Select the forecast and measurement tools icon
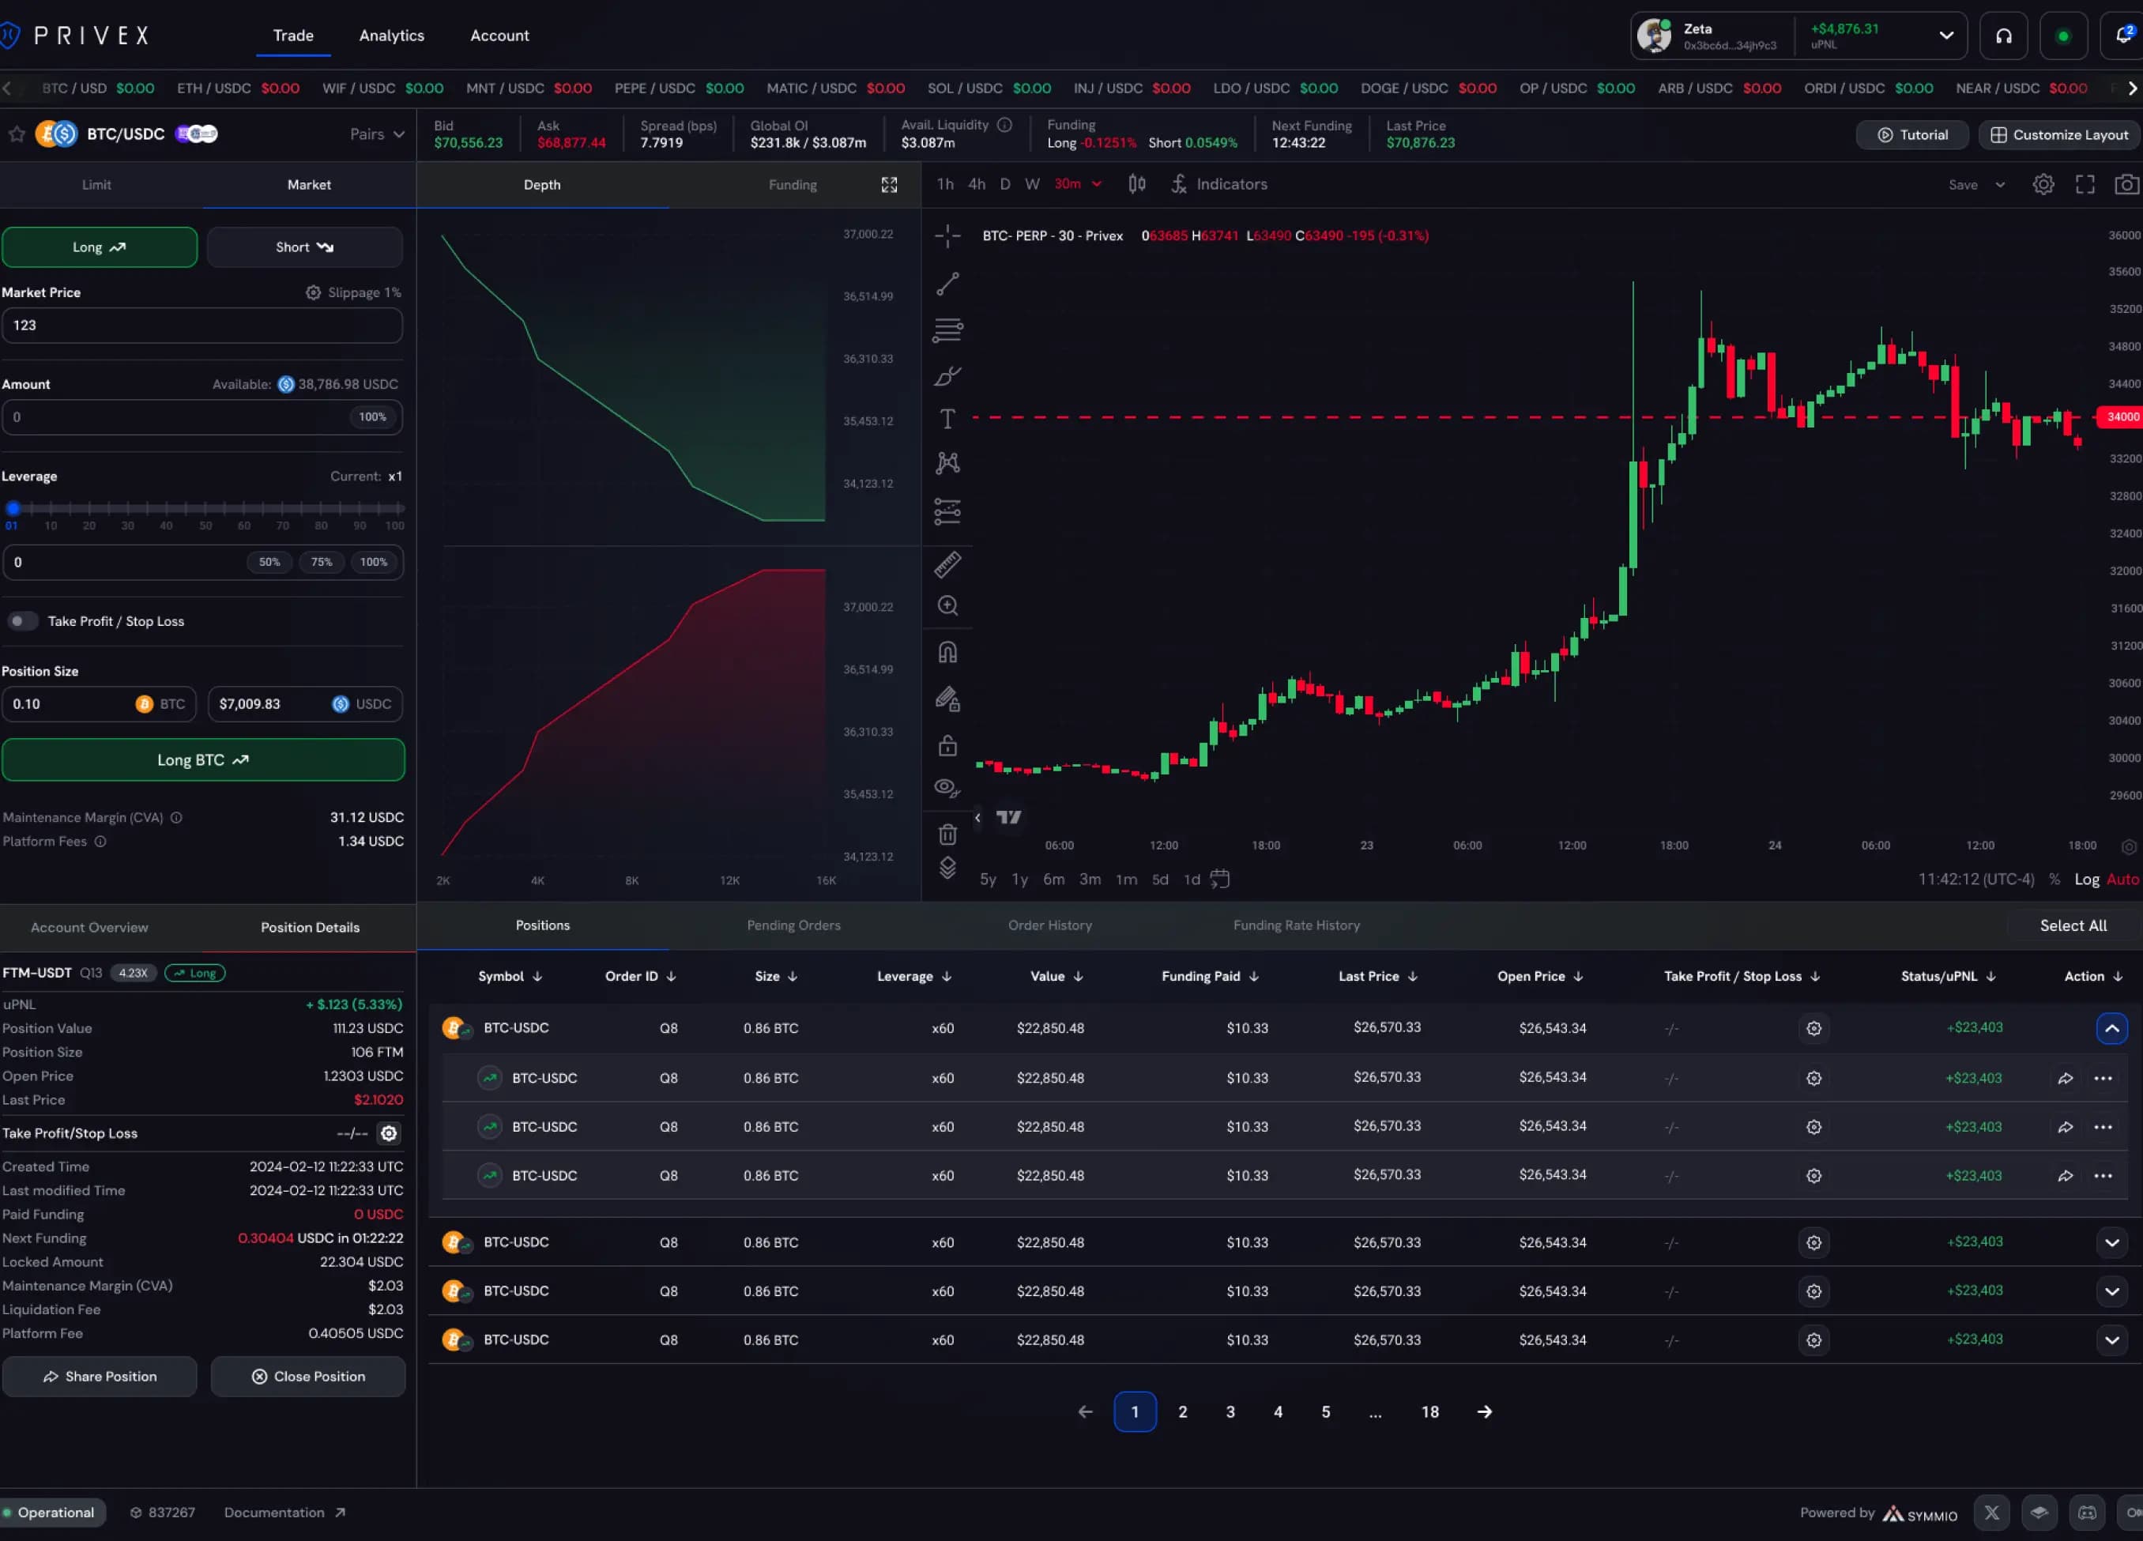The image size is (2143, 1541). coord(947,511)
